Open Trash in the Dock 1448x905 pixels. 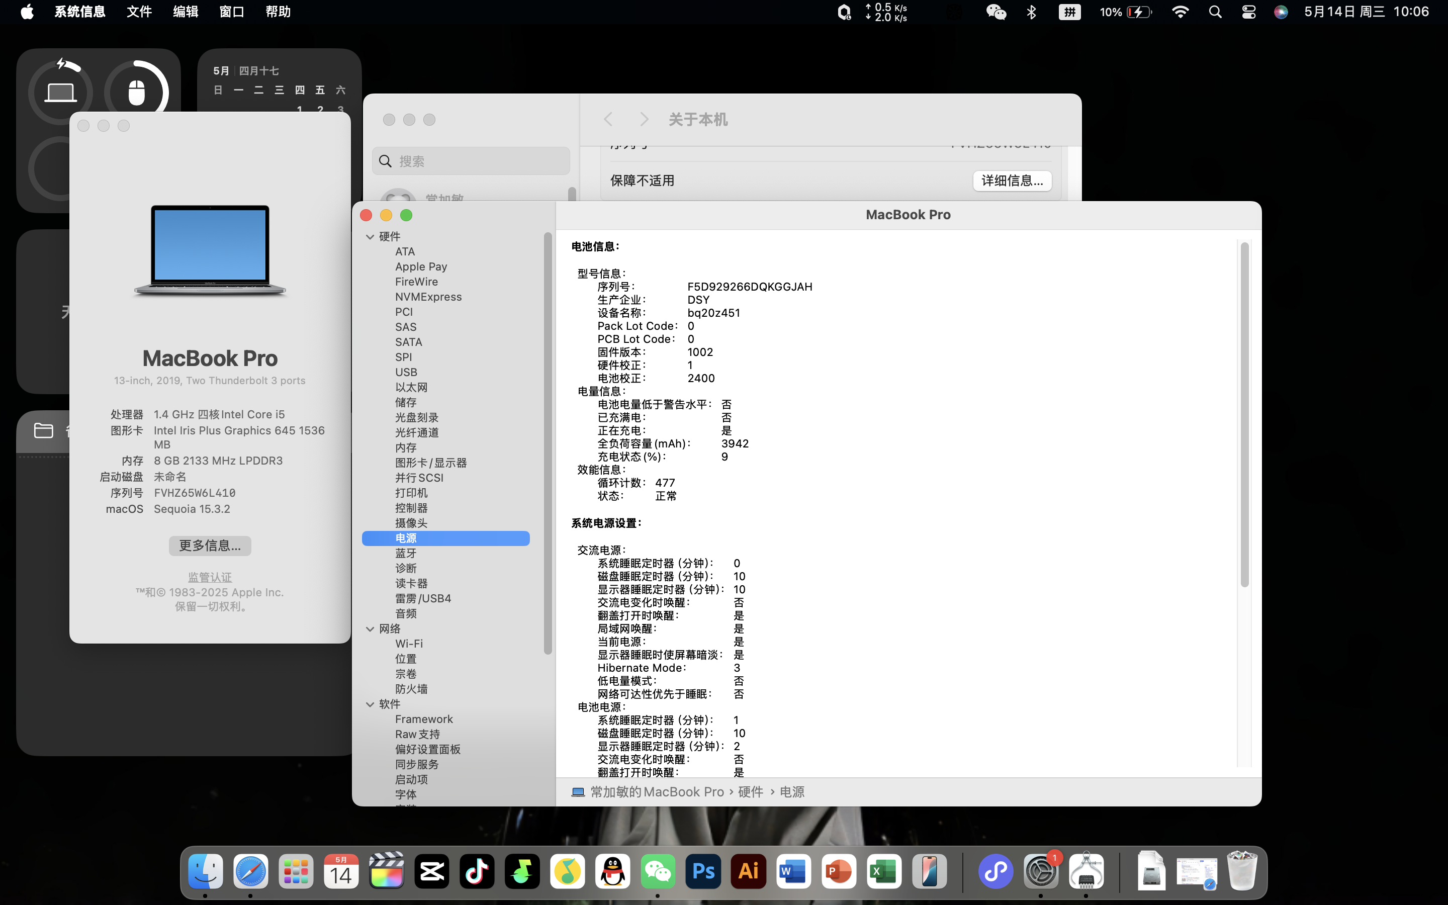tap(1242, 871)
